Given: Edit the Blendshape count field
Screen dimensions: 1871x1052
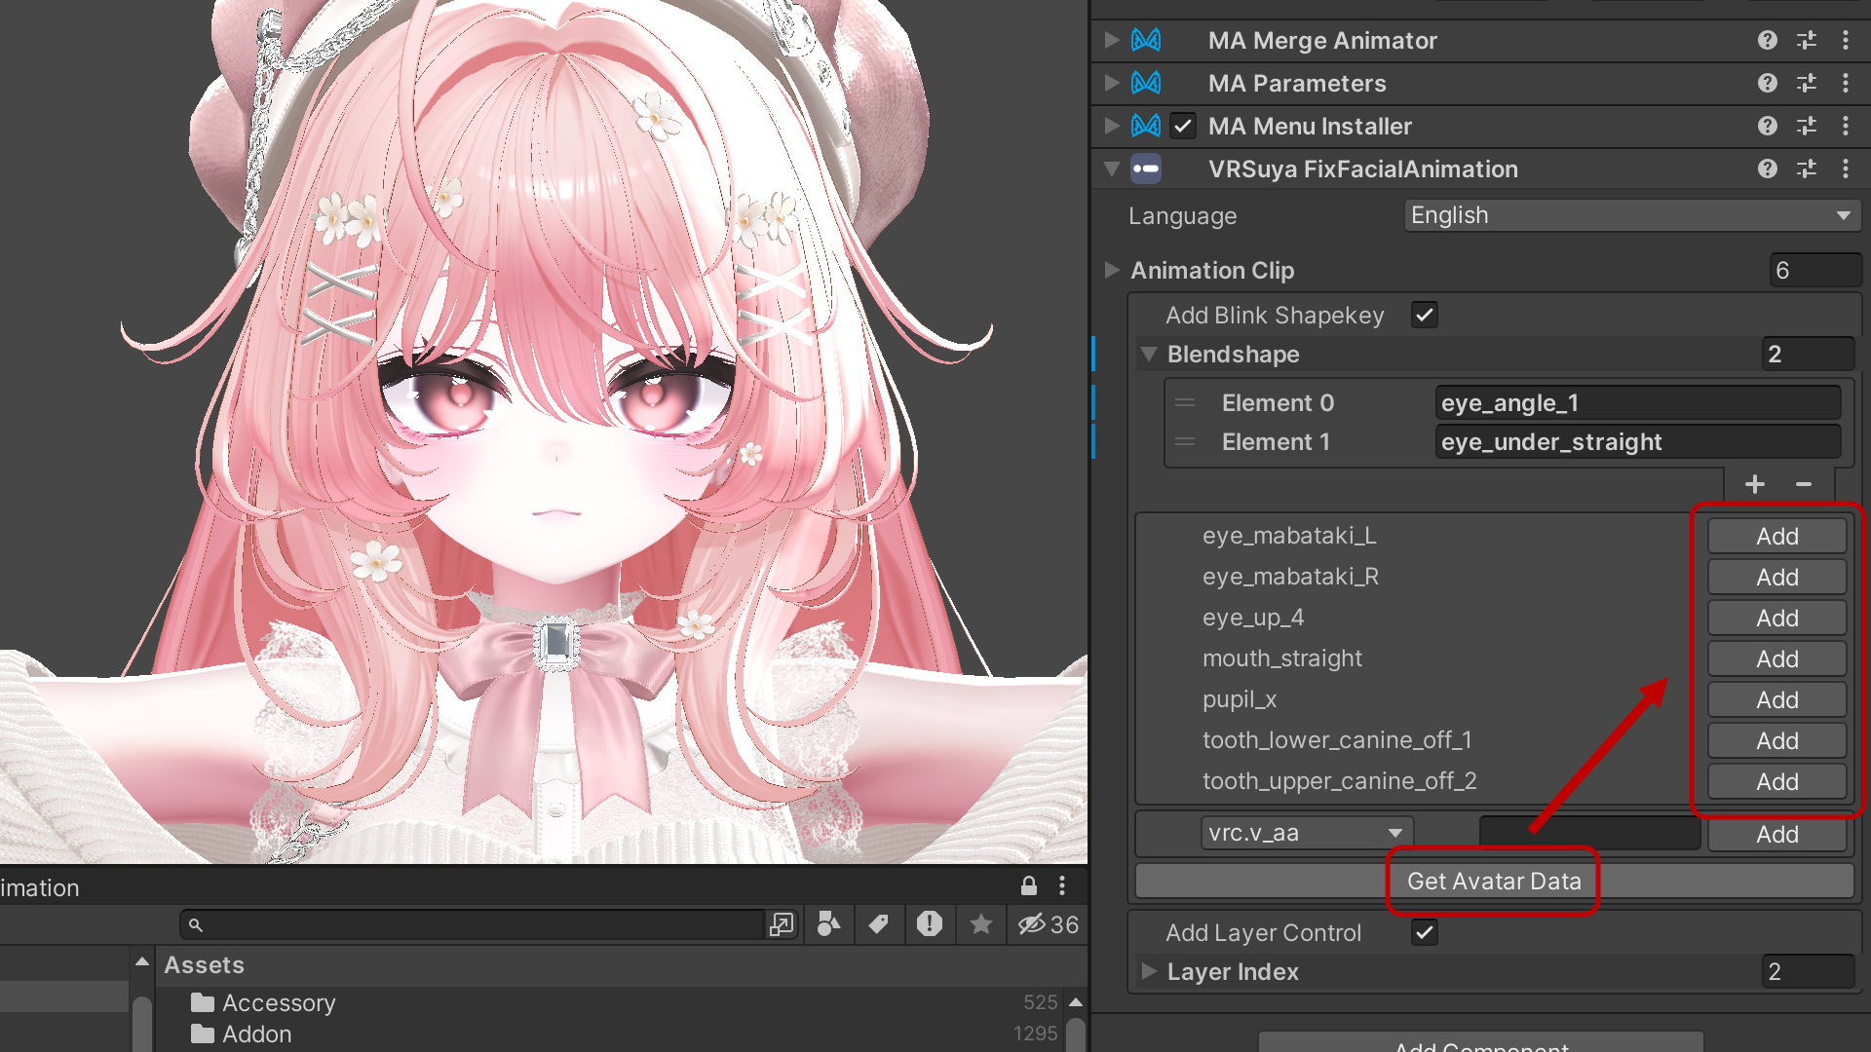Looking at the screenshot, I should coord(1808,354).
